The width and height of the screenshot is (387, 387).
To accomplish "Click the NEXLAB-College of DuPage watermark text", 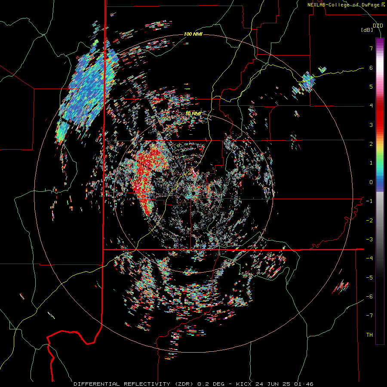I will click(x=346, y=5).
